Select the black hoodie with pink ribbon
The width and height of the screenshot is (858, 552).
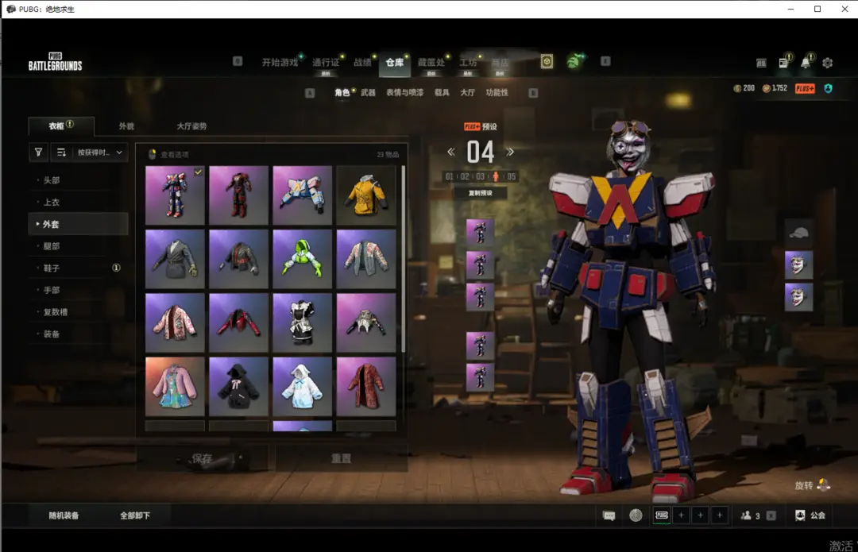click(x=238, y=387)
